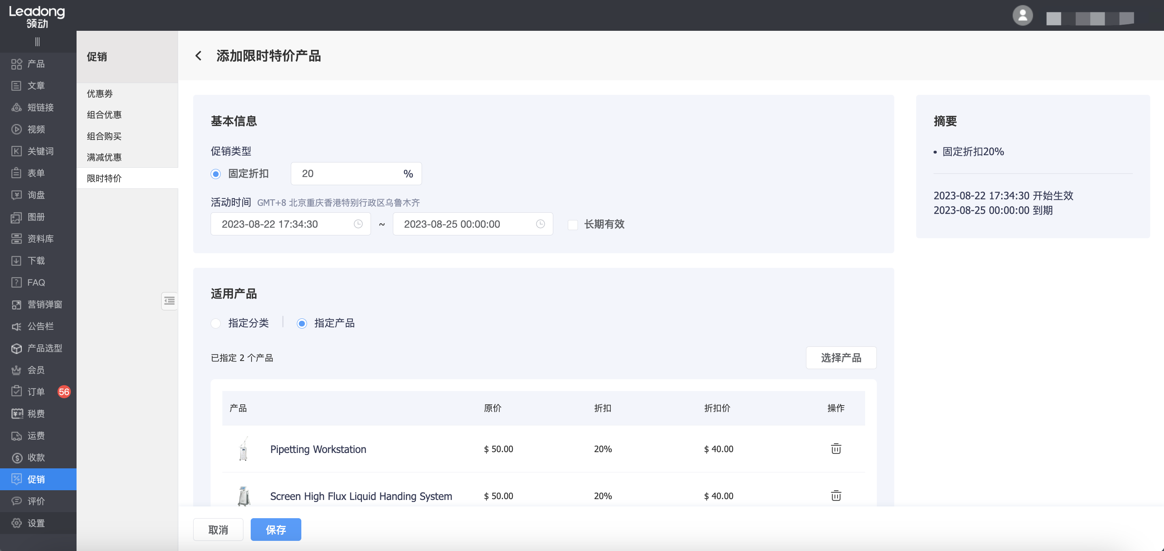1164x551 pixels.
Task: Toggle main sidebar collapse handle
Action: point(38,42)
